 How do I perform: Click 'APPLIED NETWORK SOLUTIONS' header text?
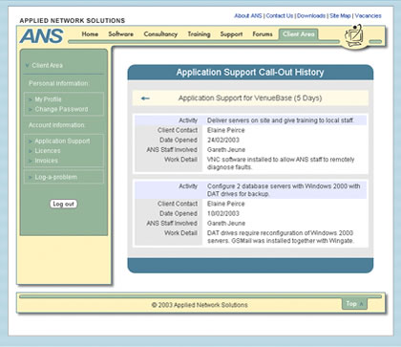[73, 21]
